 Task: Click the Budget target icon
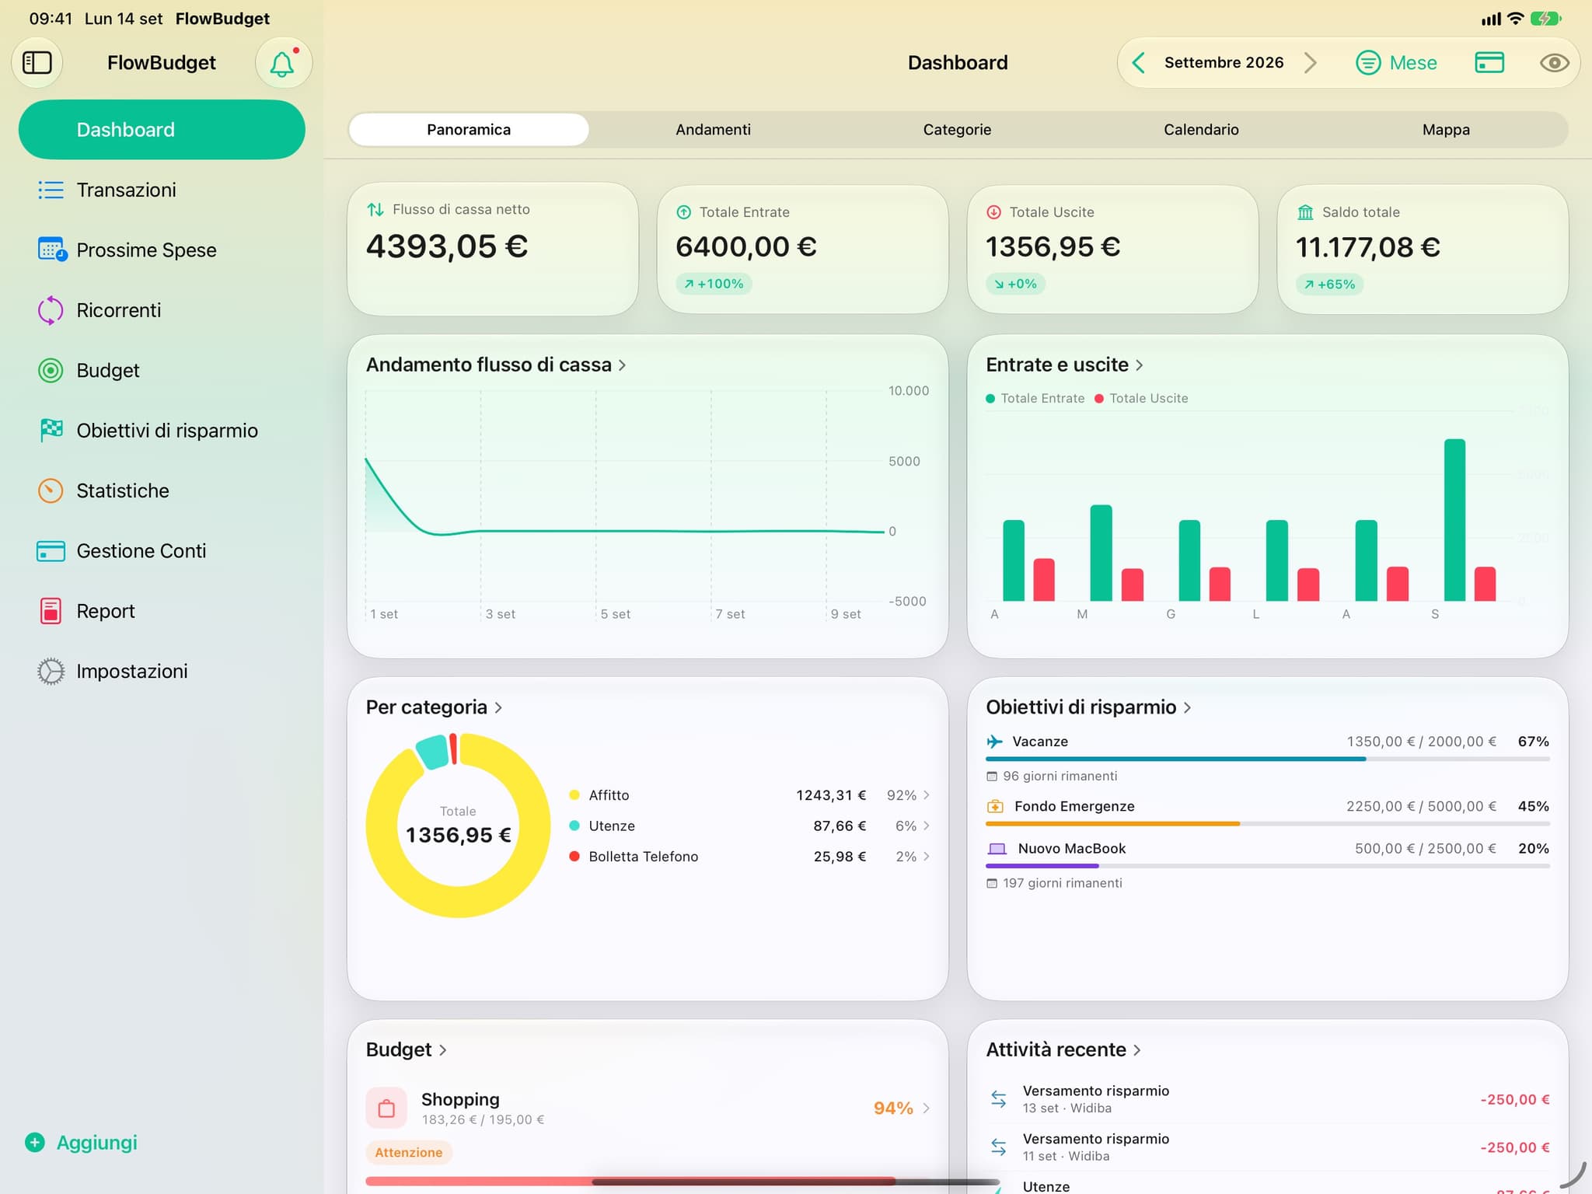tap(51, 370)
